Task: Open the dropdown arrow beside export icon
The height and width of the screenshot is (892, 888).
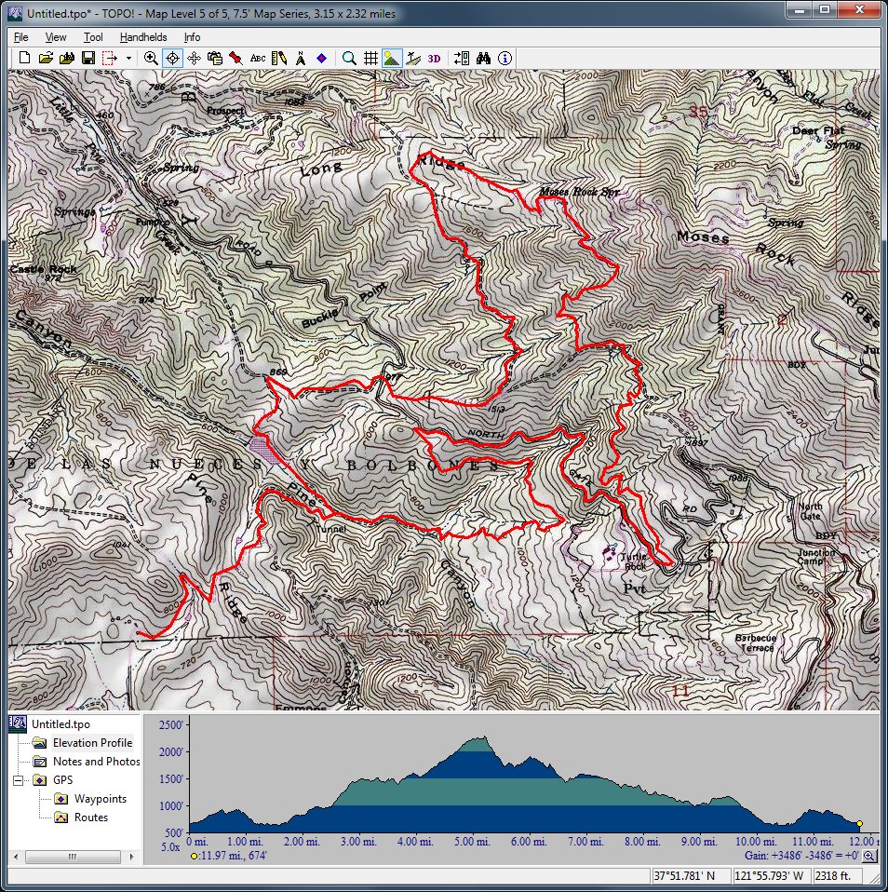Action: [x=128, y=58]
